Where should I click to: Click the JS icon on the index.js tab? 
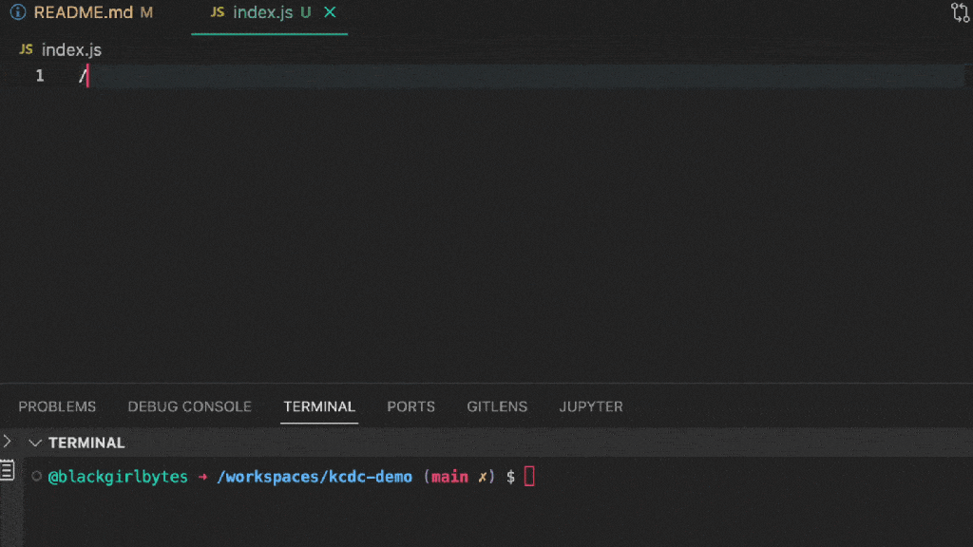click(x=218, y=13)
